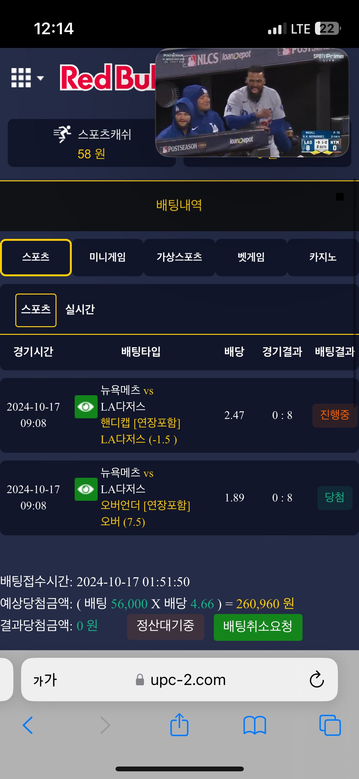Open the 가가 text size menu

tap(45, 680)
